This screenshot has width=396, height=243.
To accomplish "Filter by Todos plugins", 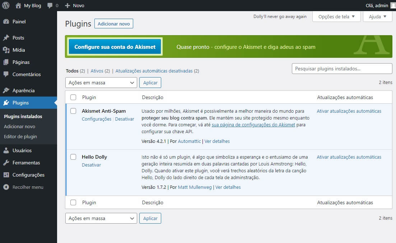I will click(72, 71).
